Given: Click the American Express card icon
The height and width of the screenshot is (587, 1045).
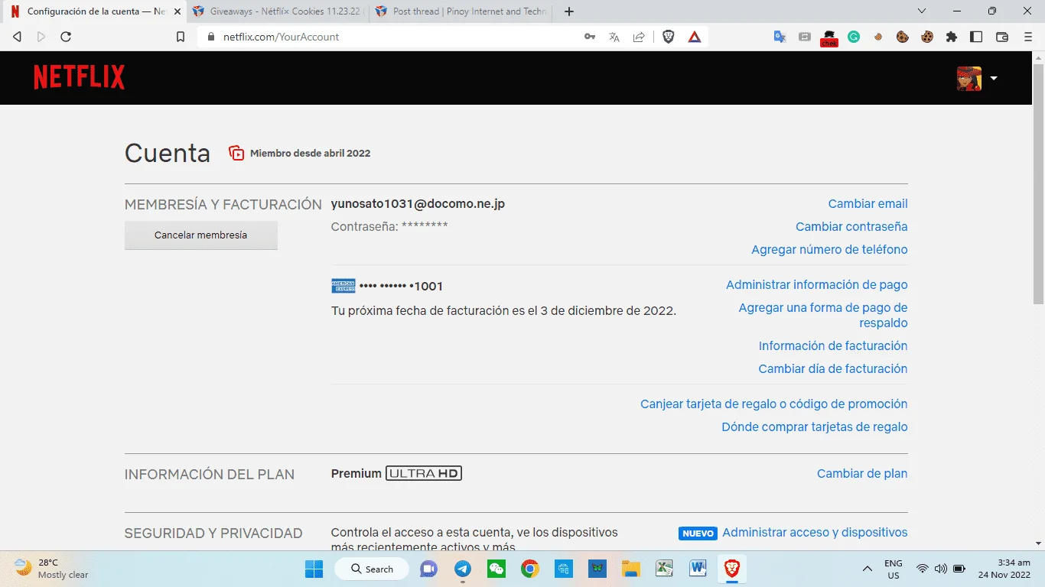Looking at the screenshot, I should [343, 286].
